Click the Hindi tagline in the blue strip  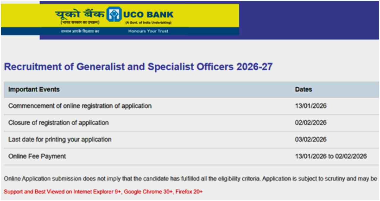[x=80, y=31]
